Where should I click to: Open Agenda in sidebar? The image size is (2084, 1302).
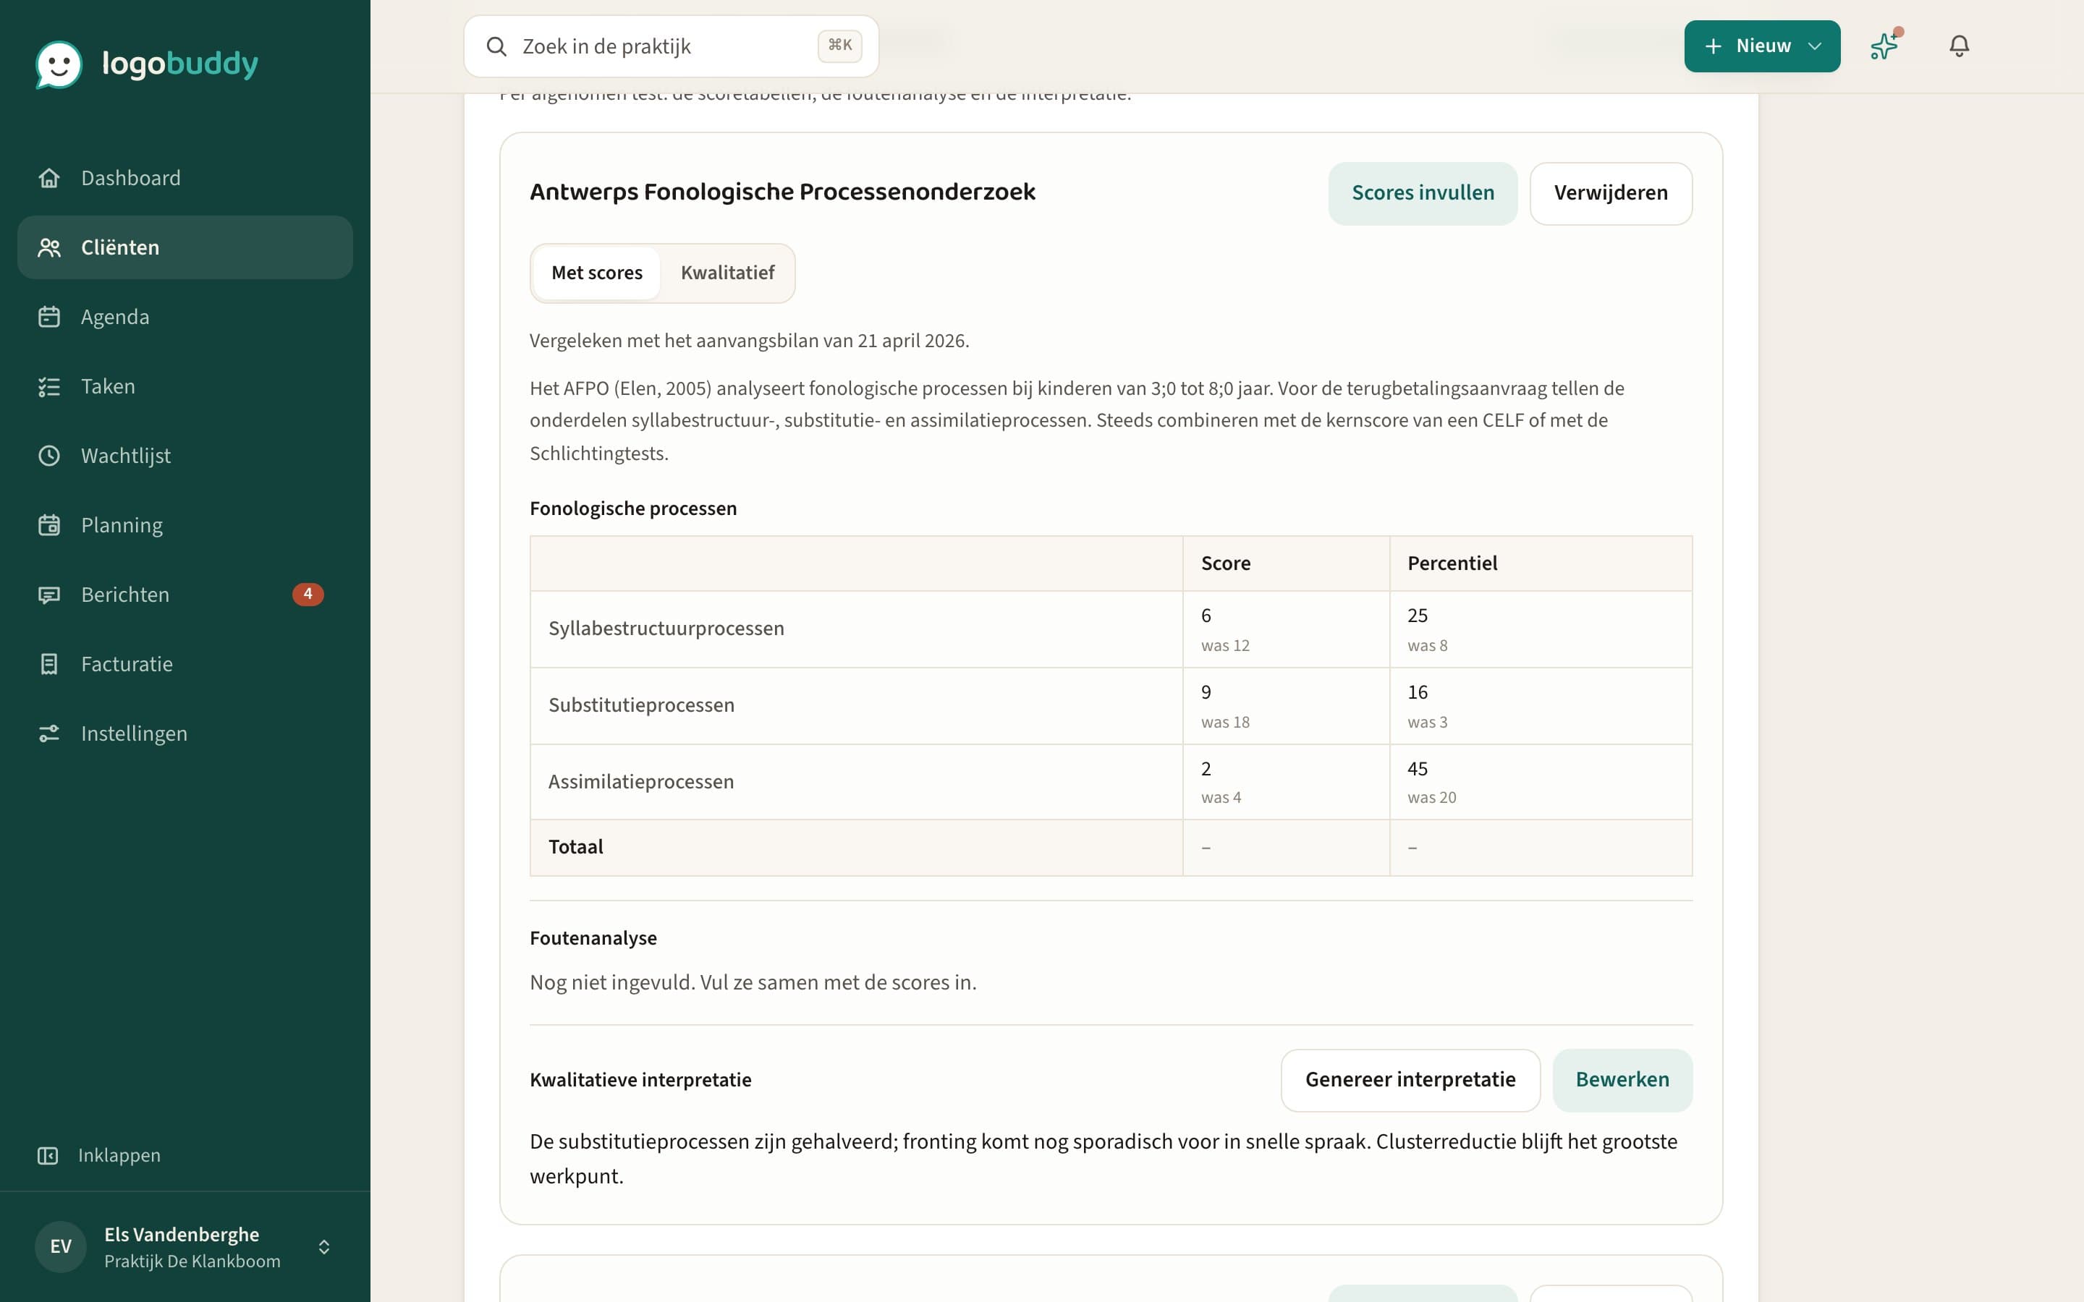click(x=185, y=317)
